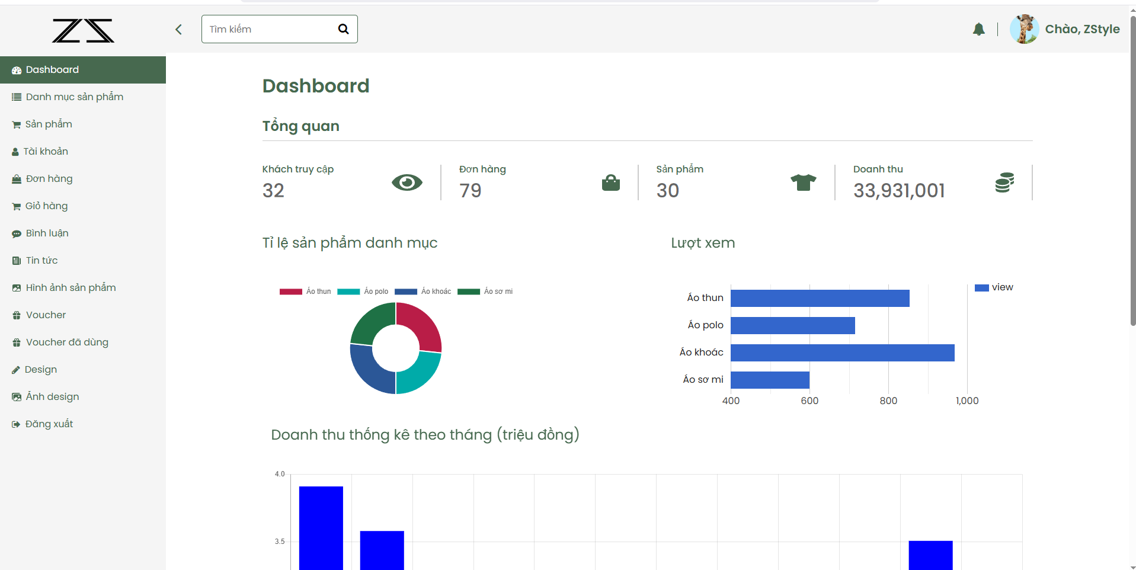Click the notification bell icon
Viewport: 1136px width, 570px height.
(x=978, y=29)
